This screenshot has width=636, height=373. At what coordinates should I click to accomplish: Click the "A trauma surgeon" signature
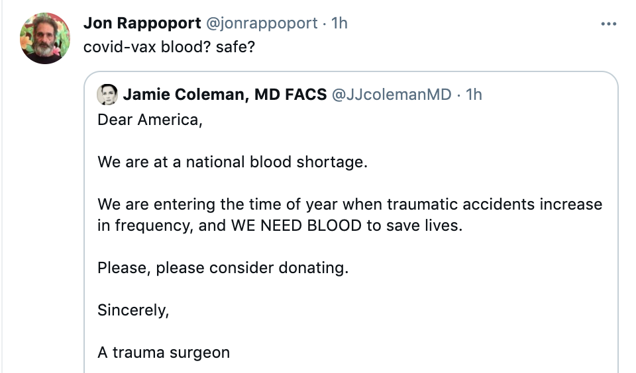click(x=164, y=352)
